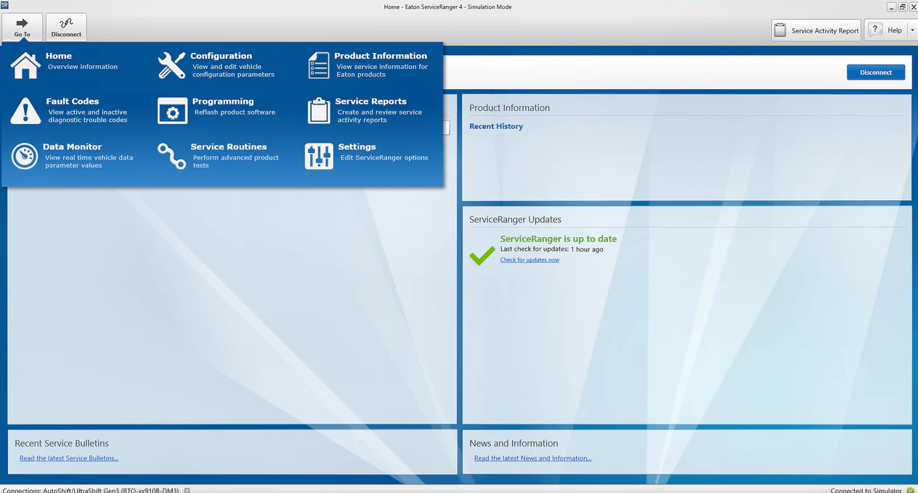This screenshot has width=918, height=493.
Task: Toggle the Go To menu button
Action: 22,28
